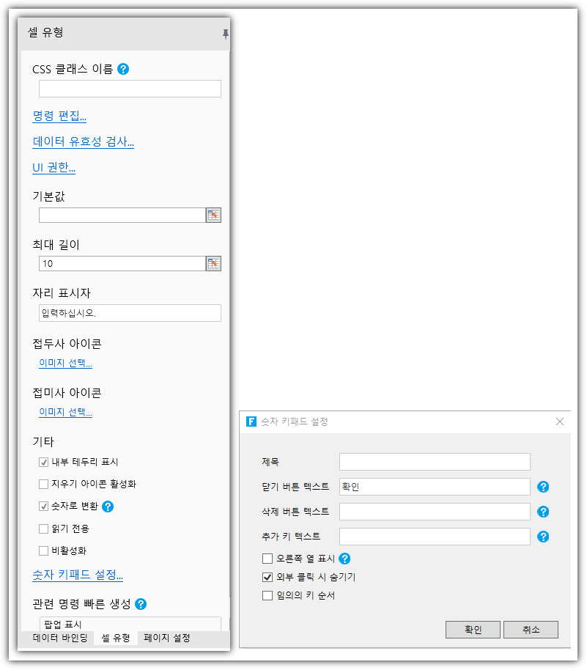This screenshot has width=587, height=670.
Task: Switch to the 페이지 설정 tab
Action: pyautogui.click(x=167, y=638)
